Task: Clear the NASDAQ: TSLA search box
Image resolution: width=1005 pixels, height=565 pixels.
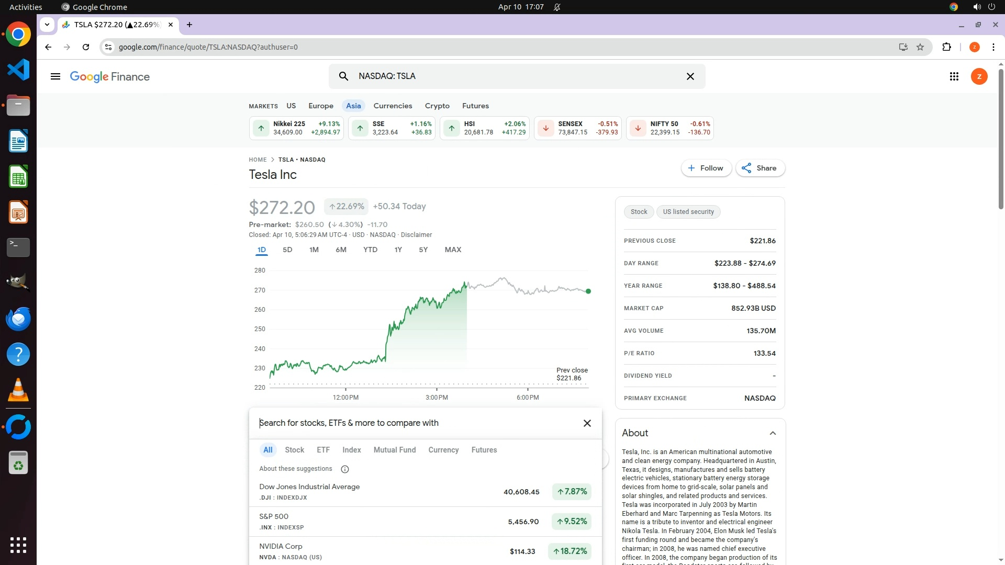Action: 690,76
